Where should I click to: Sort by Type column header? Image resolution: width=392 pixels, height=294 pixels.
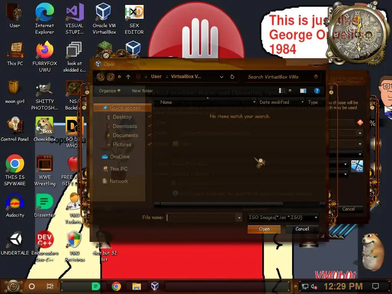[313, 102]
